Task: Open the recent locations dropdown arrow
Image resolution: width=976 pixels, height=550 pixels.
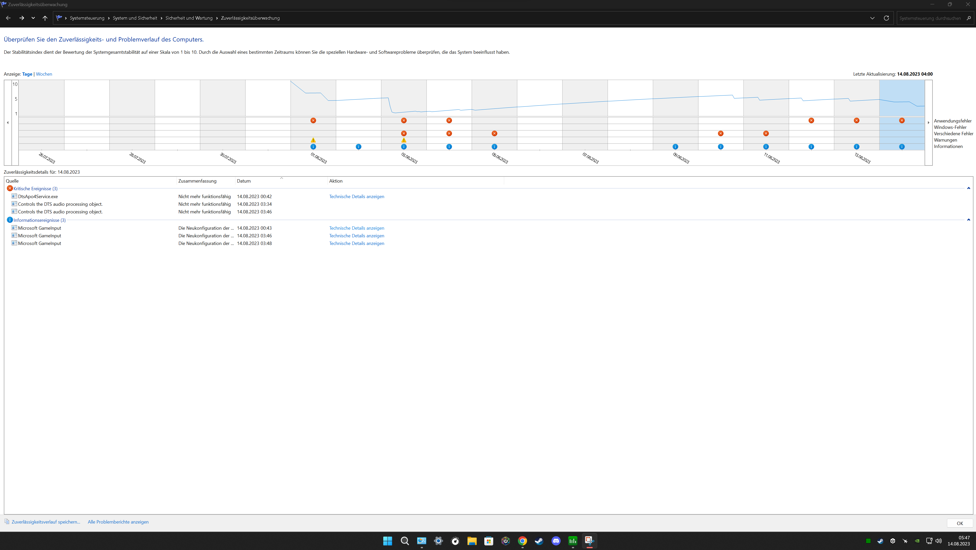Action: [x=33, y=18]
